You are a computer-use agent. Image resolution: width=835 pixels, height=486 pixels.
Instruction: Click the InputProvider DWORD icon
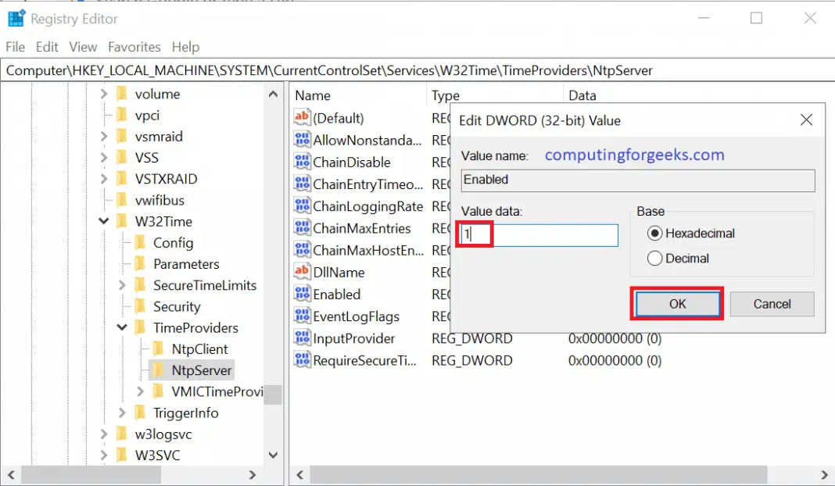(303, 338)
